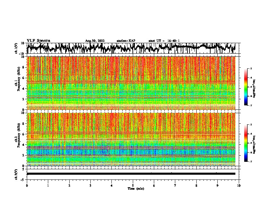Click the time axis tick label "6"
The height and width of the screenshot is (208, 269).
[x=154, y=186]
